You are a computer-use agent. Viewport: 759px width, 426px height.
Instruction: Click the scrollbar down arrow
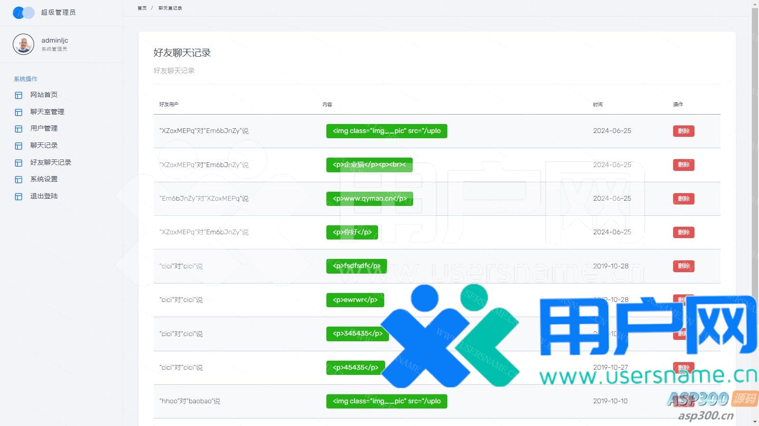point(755,422)
